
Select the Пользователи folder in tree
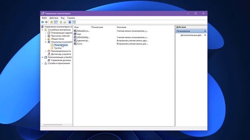(x=61, y=45)
